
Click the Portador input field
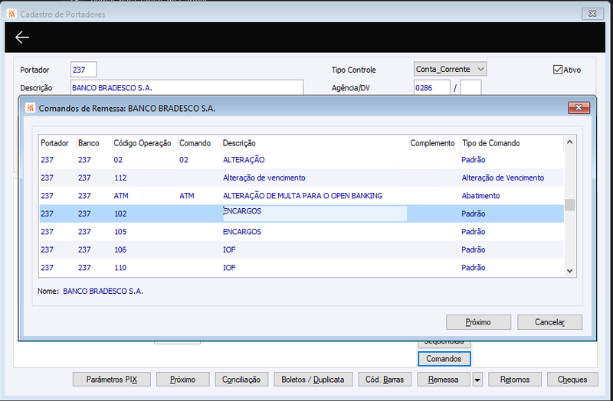click(x=84, y=70)
